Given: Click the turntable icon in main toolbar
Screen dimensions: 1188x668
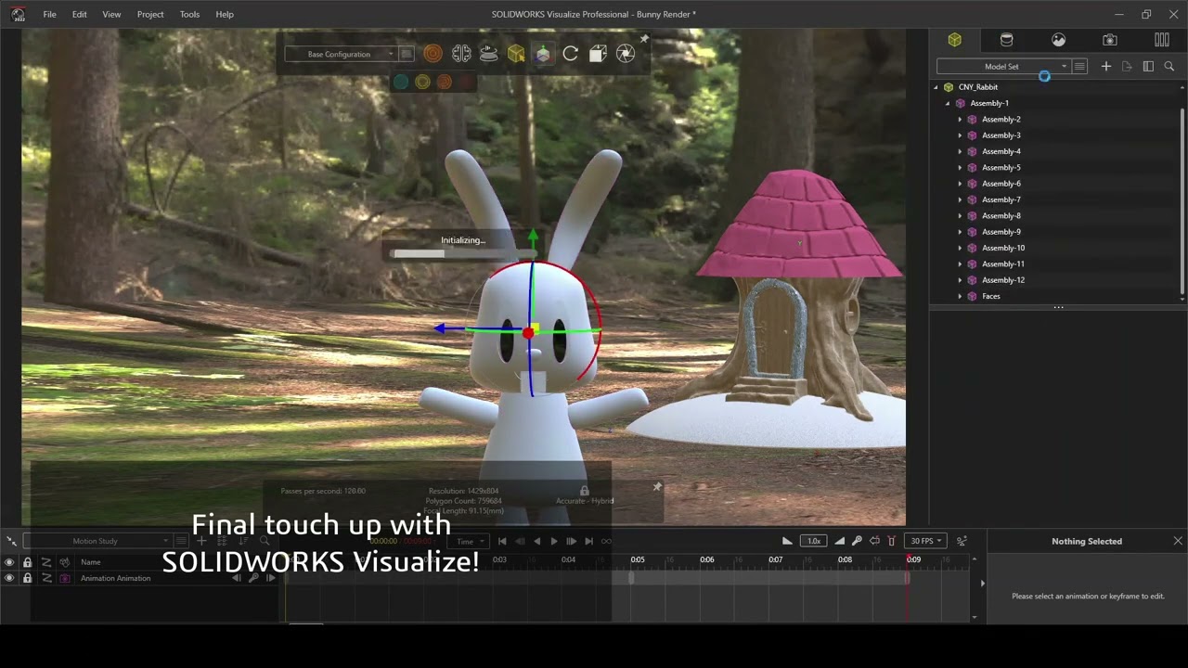Looking at the screenshot, I should click(x=488, y=54).
